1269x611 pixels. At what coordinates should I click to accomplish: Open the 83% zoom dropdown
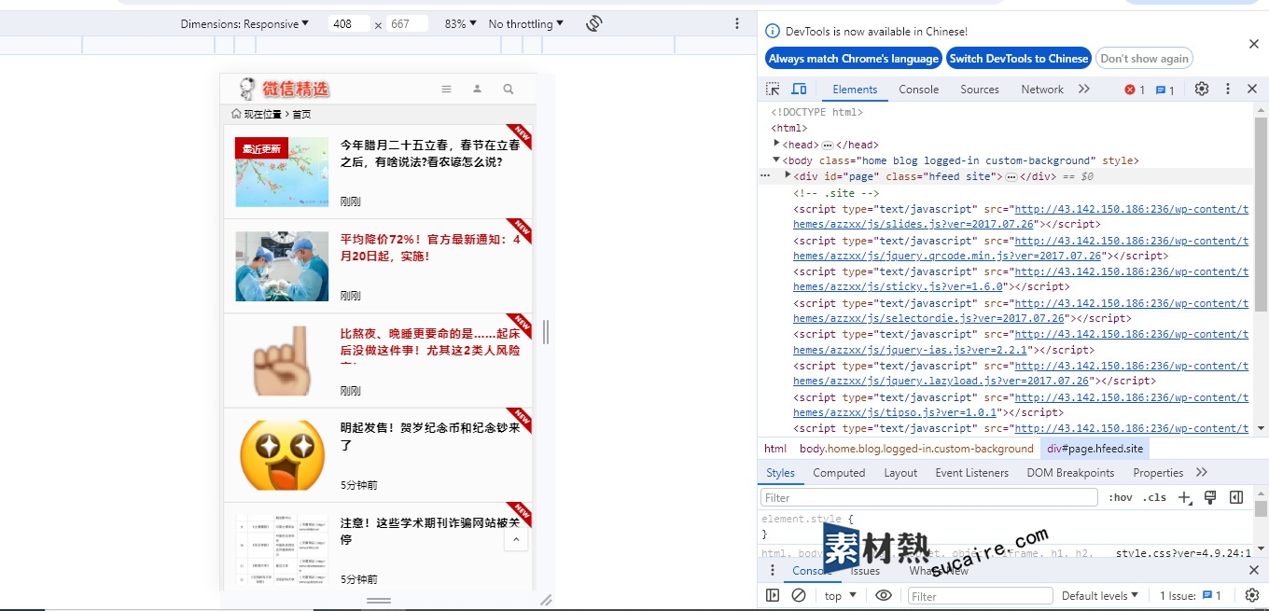(x=460, y=23)
